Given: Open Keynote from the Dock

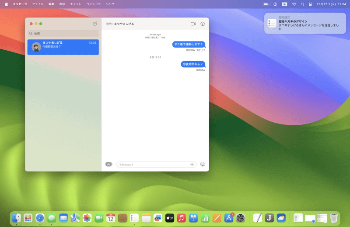Looking at the screenshot, I should [193, 218].
